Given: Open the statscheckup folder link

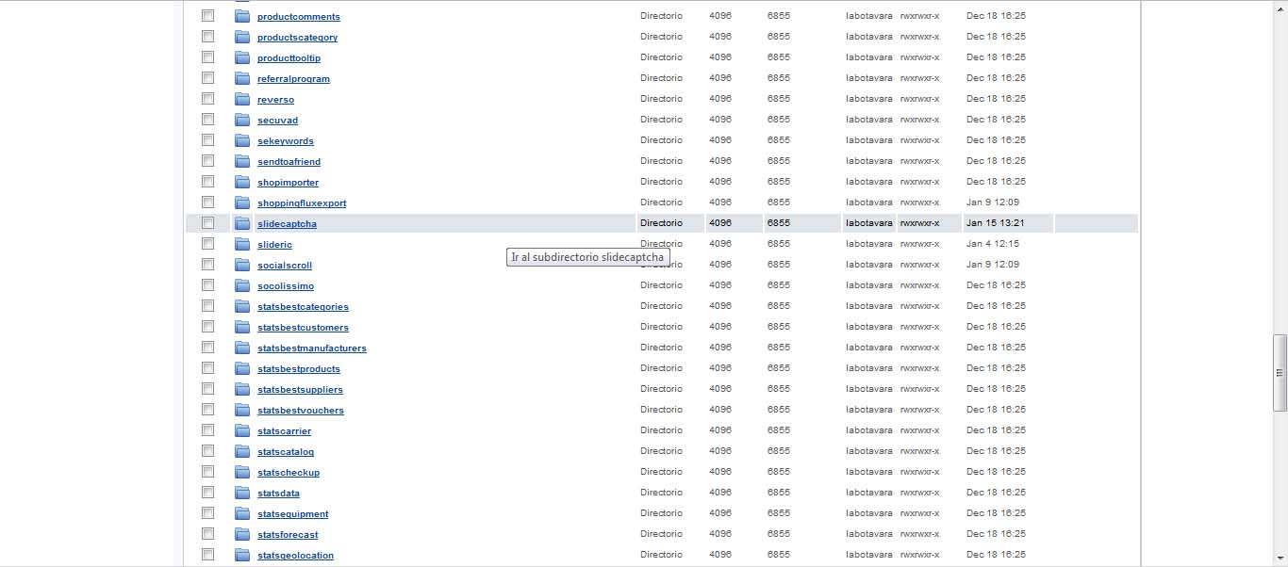Looking at the screenshot, I should coord(289,473).
